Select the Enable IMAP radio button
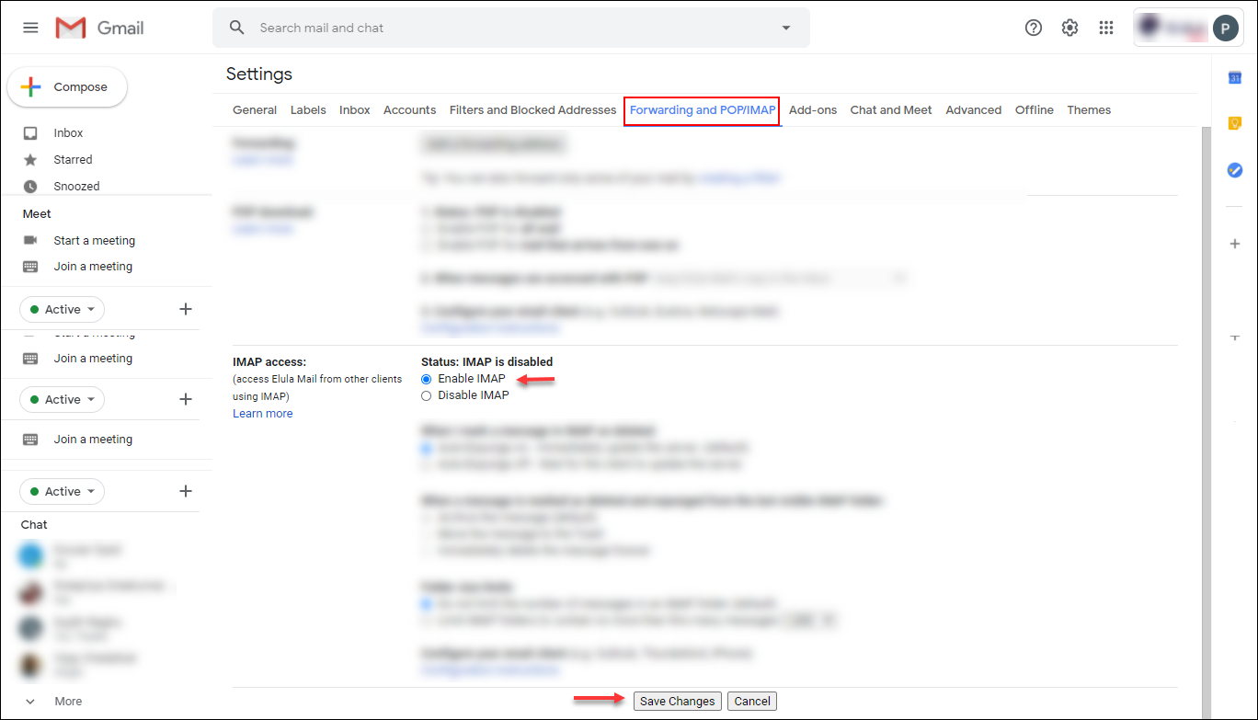1258x720 pixels. pyautogui.click(x=426, y=379)
